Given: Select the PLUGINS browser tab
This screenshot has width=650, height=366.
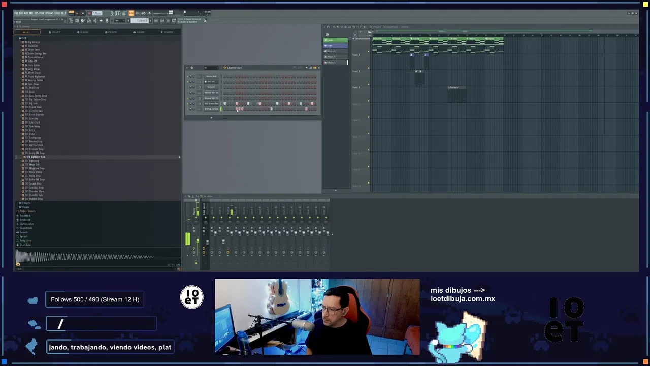Looking at the screenshot, I should [83, 32].
